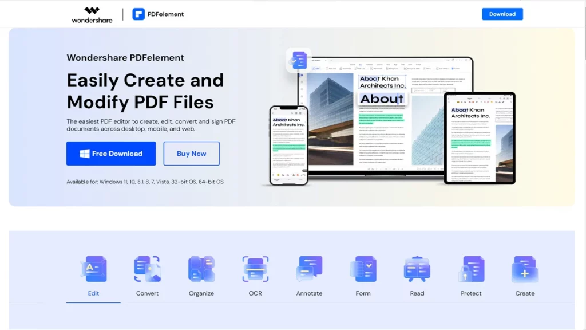The width and height of the screenshot is (586, 330).
Task: Click the Edit feature icon
Action: click(x=93, y=269)
